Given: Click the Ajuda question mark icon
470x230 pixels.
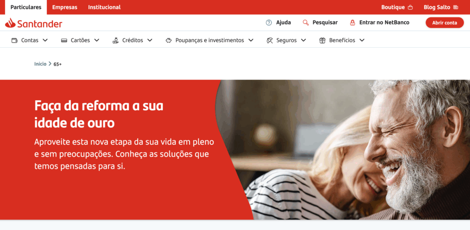Looking at the screenshot, I should (269, 22).
